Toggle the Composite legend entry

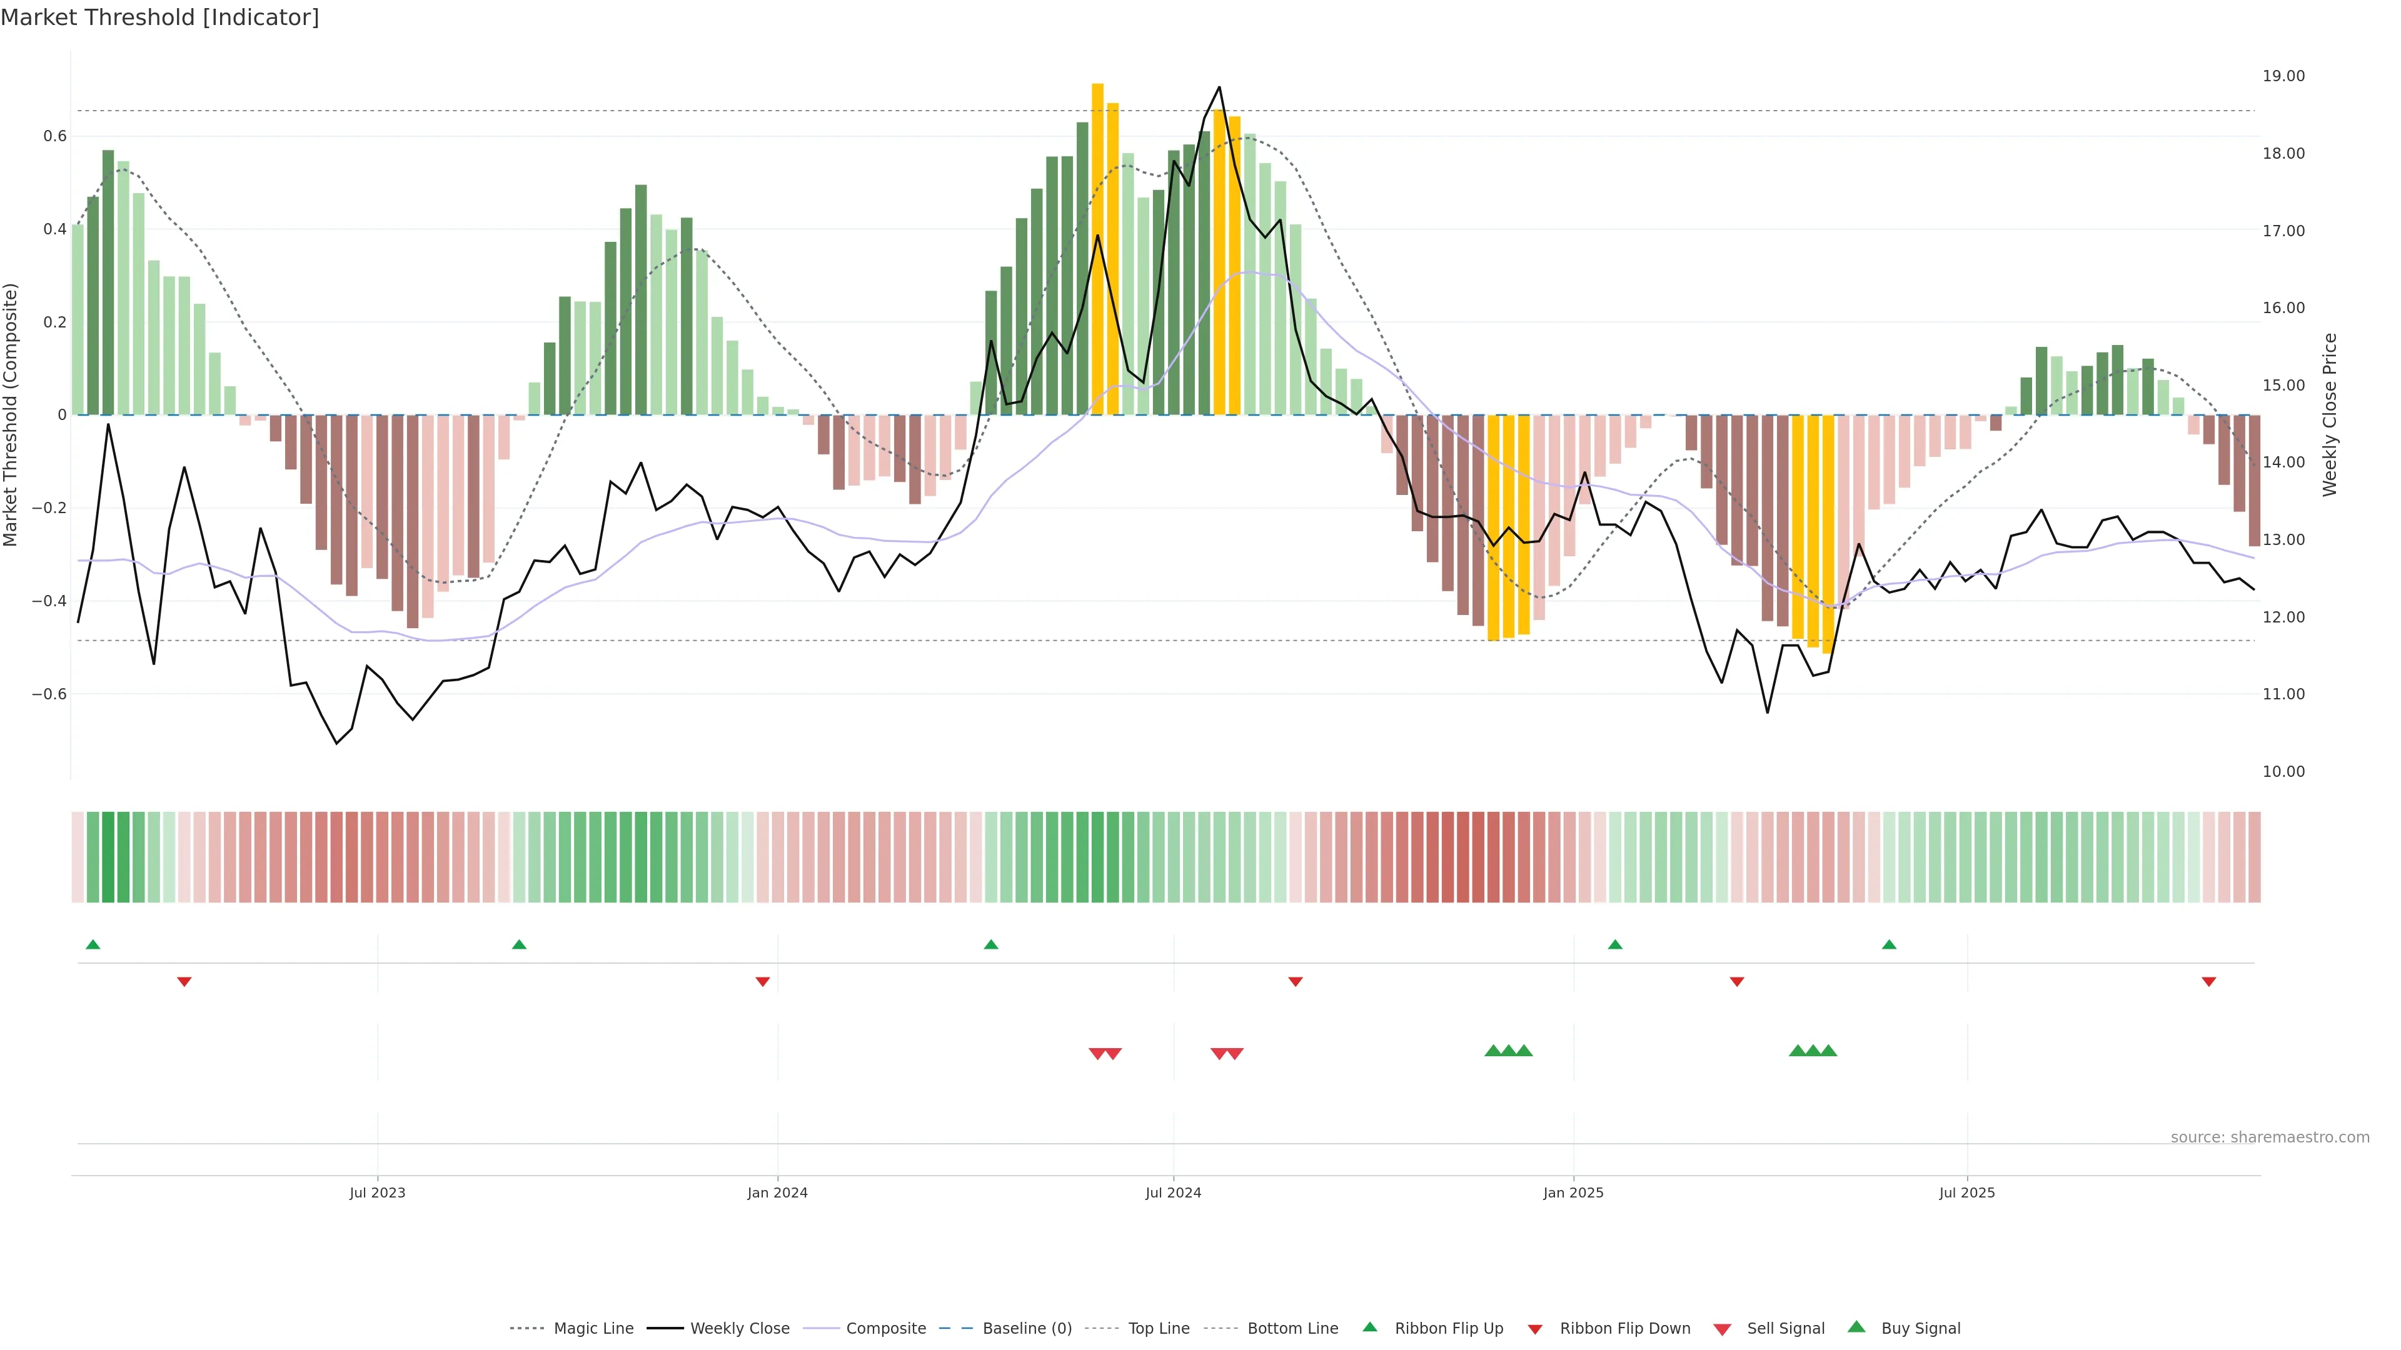coord(885,1329)
